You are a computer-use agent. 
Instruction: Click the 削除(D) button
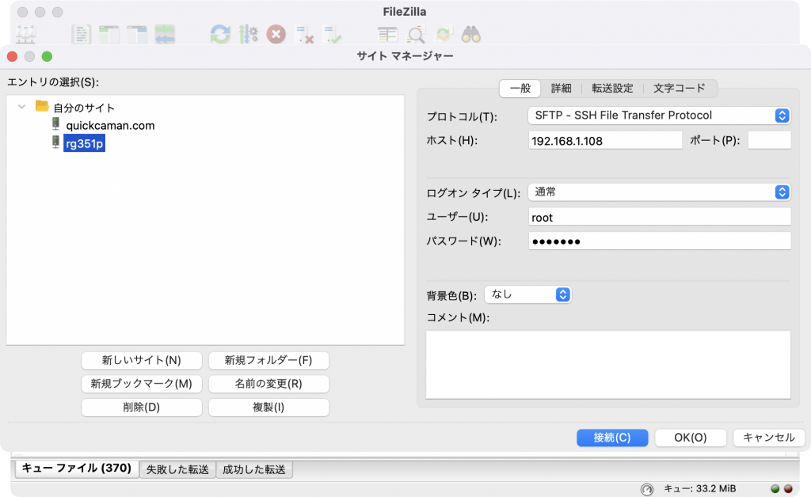[141, 407]
